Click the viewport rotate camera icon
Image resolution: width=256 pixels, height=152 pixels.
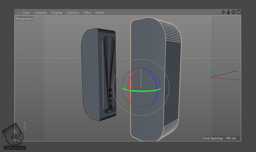tap(233, 12)
